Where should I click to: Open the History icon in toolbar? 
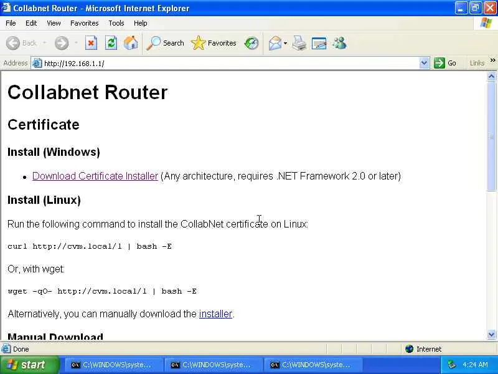click(x=251, y=43)
